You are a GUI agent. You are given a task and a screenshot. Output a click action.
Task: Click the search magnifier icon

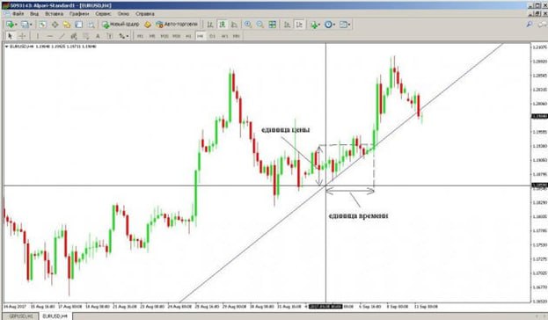point(530,25)
